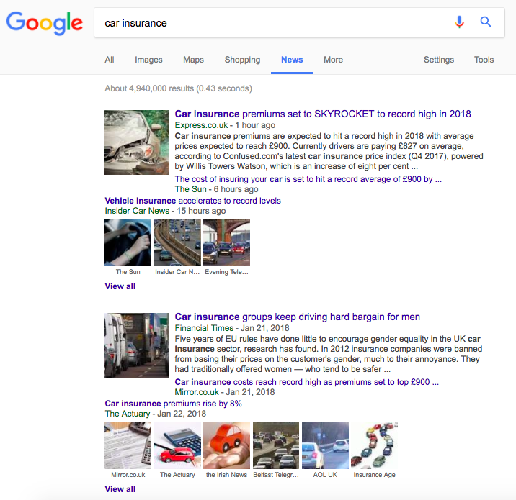Viewport: 516px width, 500px height.
Task: Click the magnifying glass search icon
Action: click(x=486, y=22)
